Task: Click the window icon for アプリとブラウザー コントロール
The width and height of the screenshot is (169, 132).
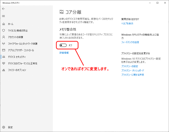Action: pos(4,50)
